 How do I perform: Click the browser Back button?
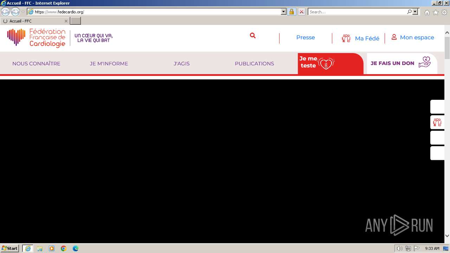point(5,12)
